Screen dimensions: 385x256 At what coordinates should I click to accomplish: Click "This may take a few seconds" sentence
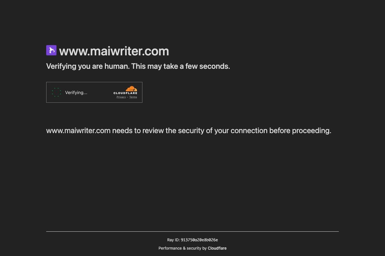[180, 66]
